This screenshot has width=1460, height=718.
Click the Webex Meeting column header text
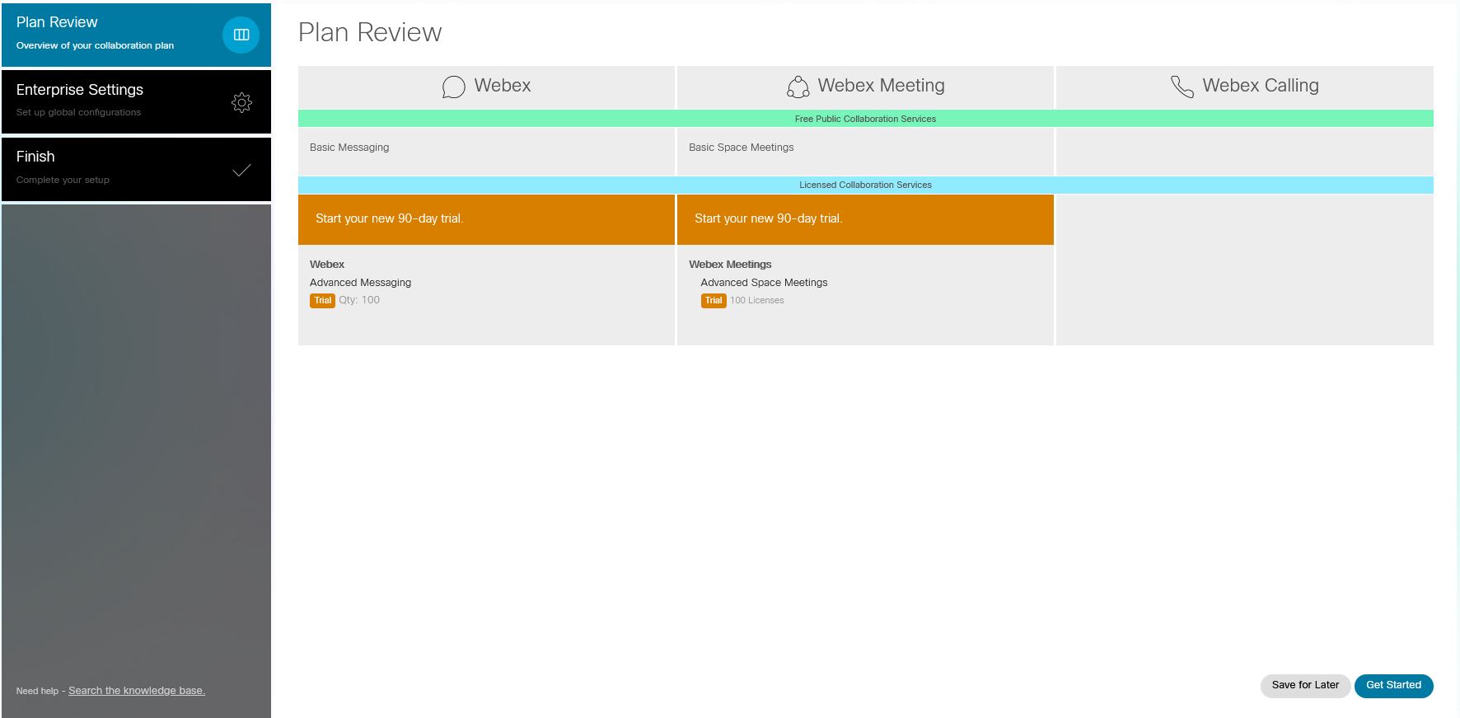[881, 86]
